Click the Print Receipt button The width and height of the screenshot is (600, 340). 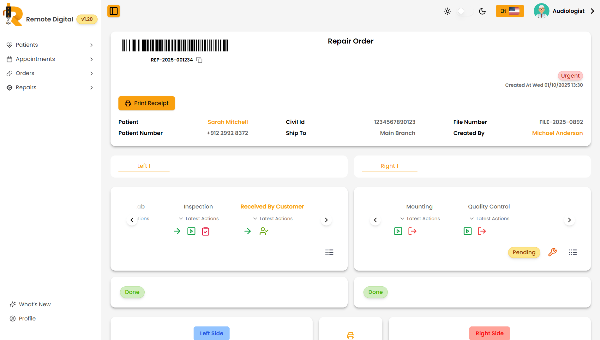coord(147,103)
